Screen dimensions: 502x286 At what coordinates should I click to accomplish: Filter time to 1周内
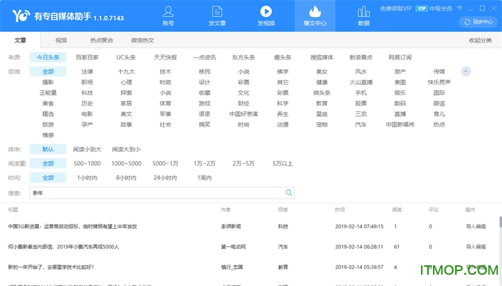[x=205, y=177]
